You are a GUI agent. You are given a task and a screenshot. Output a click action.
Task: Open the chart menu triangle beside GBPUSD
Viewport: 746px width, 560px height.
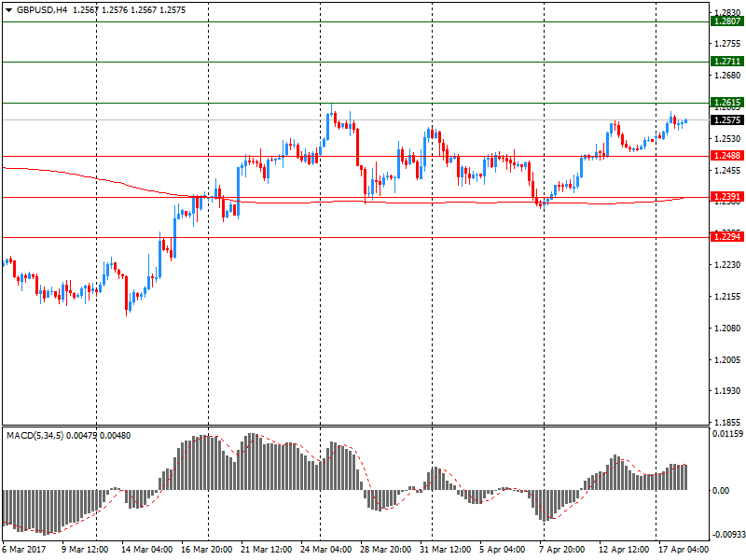[8, 10]
